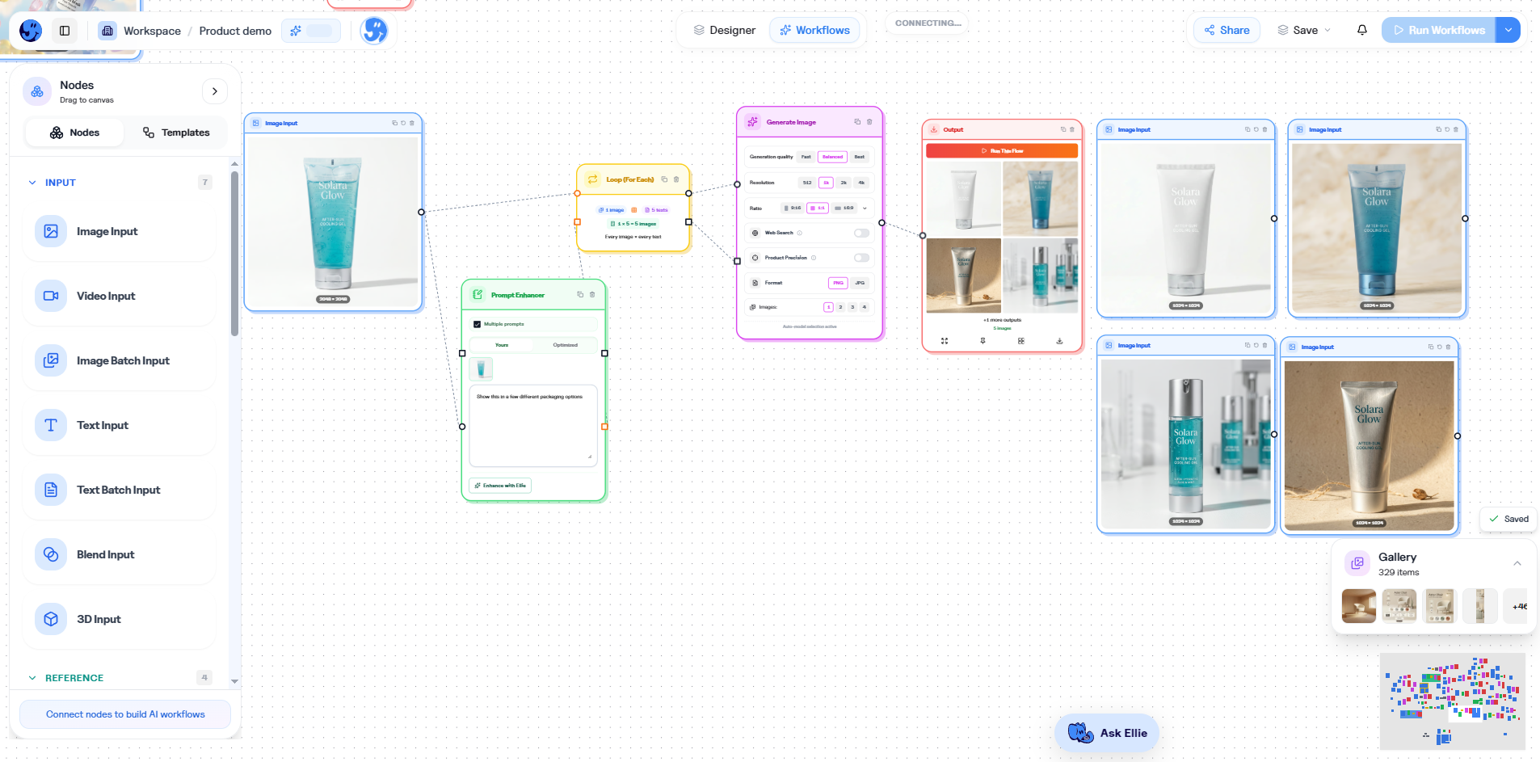Open first Gallery thumbnail
This screenshot has width=1540, height=762.
pos(1359,606)
